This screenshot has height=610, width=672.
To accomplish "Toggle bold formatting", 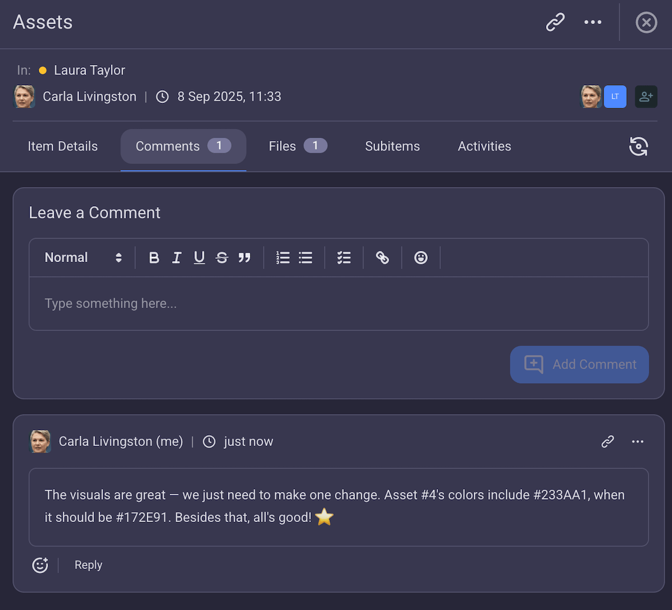I will coord(154,257).
